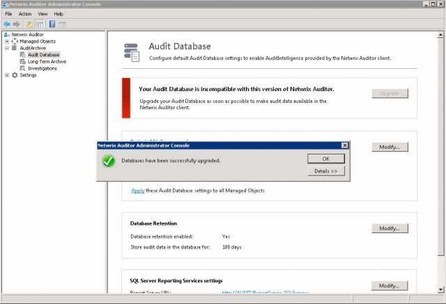
Task: Click 'Store audit data in the database for:' label
Action: [170, 247]
